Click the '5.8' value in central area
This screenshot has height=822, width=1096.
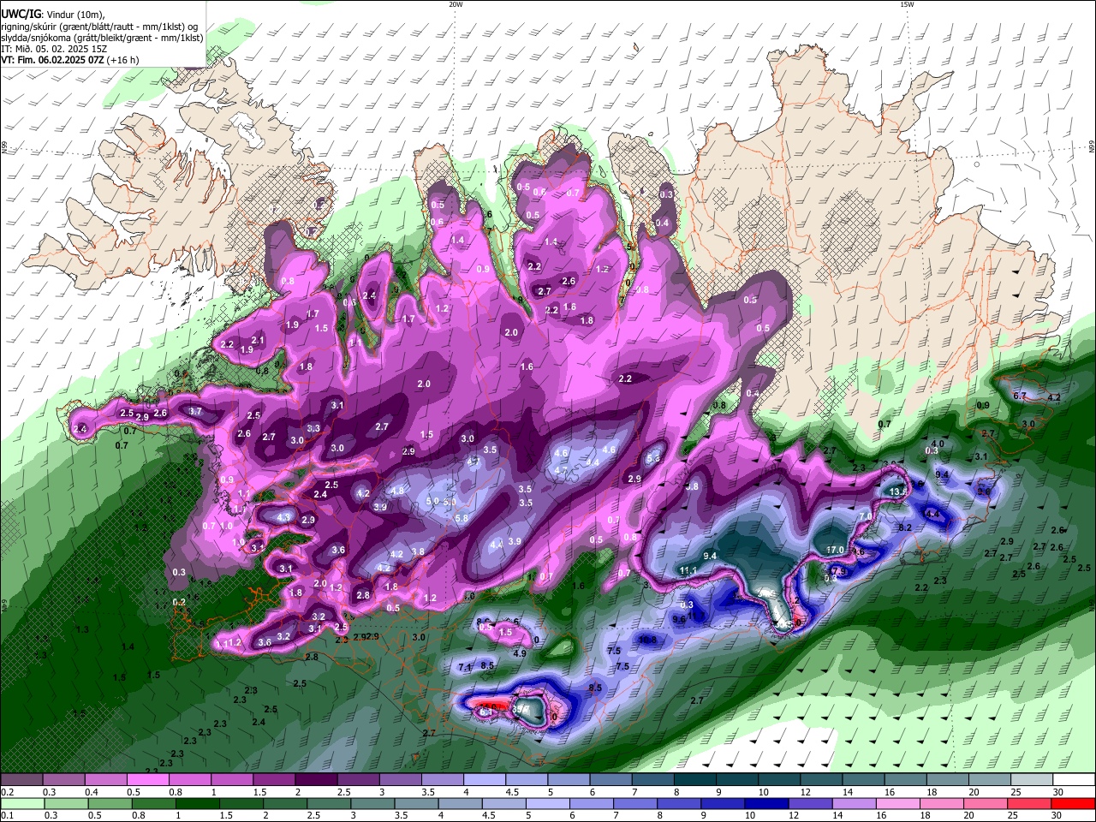462,519
